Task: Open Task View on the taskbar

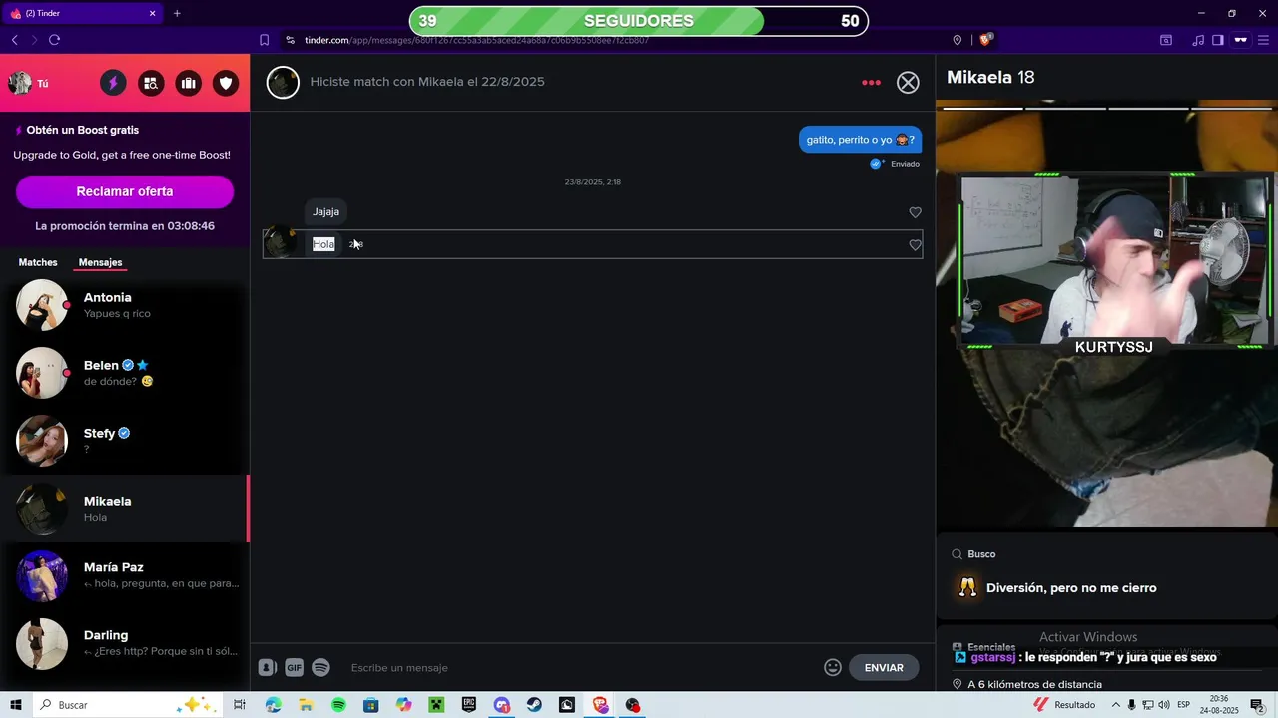Action: tap(240, 705)
